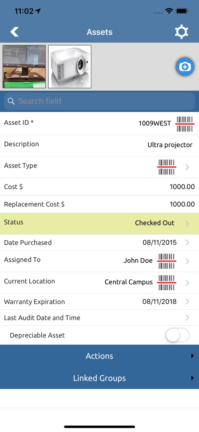Open Warranty Expiration date chevron
The height and width of the screenshot is (432, 199).
coord(187,302)
